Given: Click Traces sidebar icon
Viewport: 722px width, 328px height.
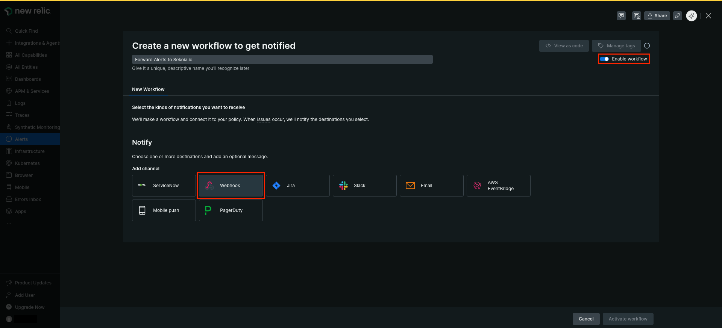Looking at the screenshot, I should [x=9, y=115].
